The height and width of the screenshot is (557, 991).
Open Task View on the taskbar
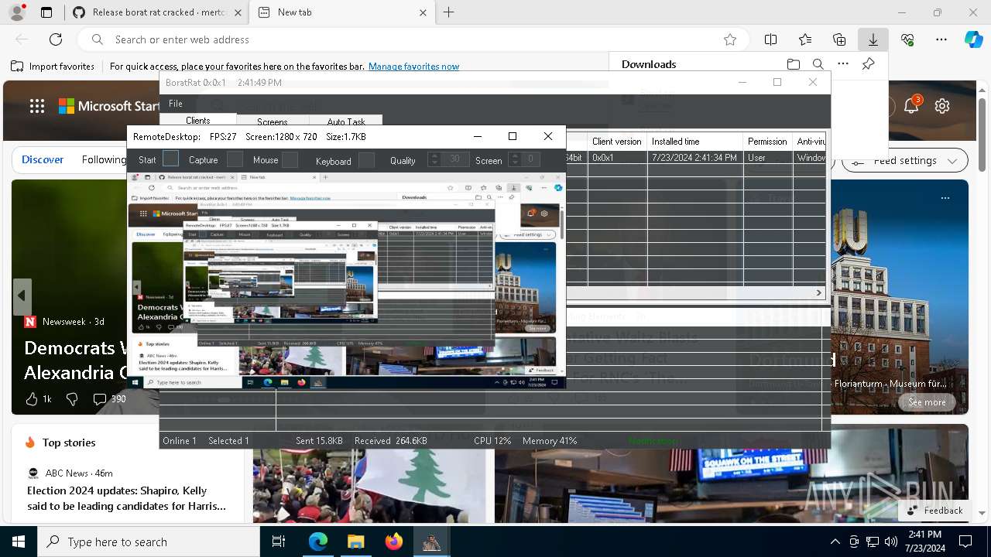(x=279, y=542)
